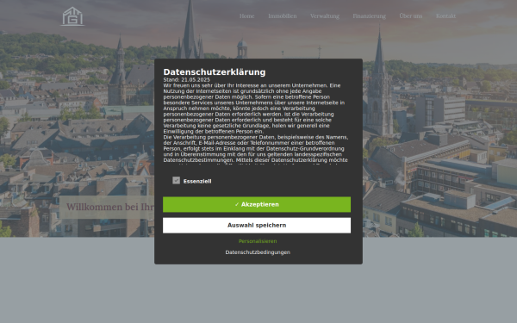The width and height of the screenshot is (517, 323).
Task: Open the Über uns page
Action: (410, 16)
